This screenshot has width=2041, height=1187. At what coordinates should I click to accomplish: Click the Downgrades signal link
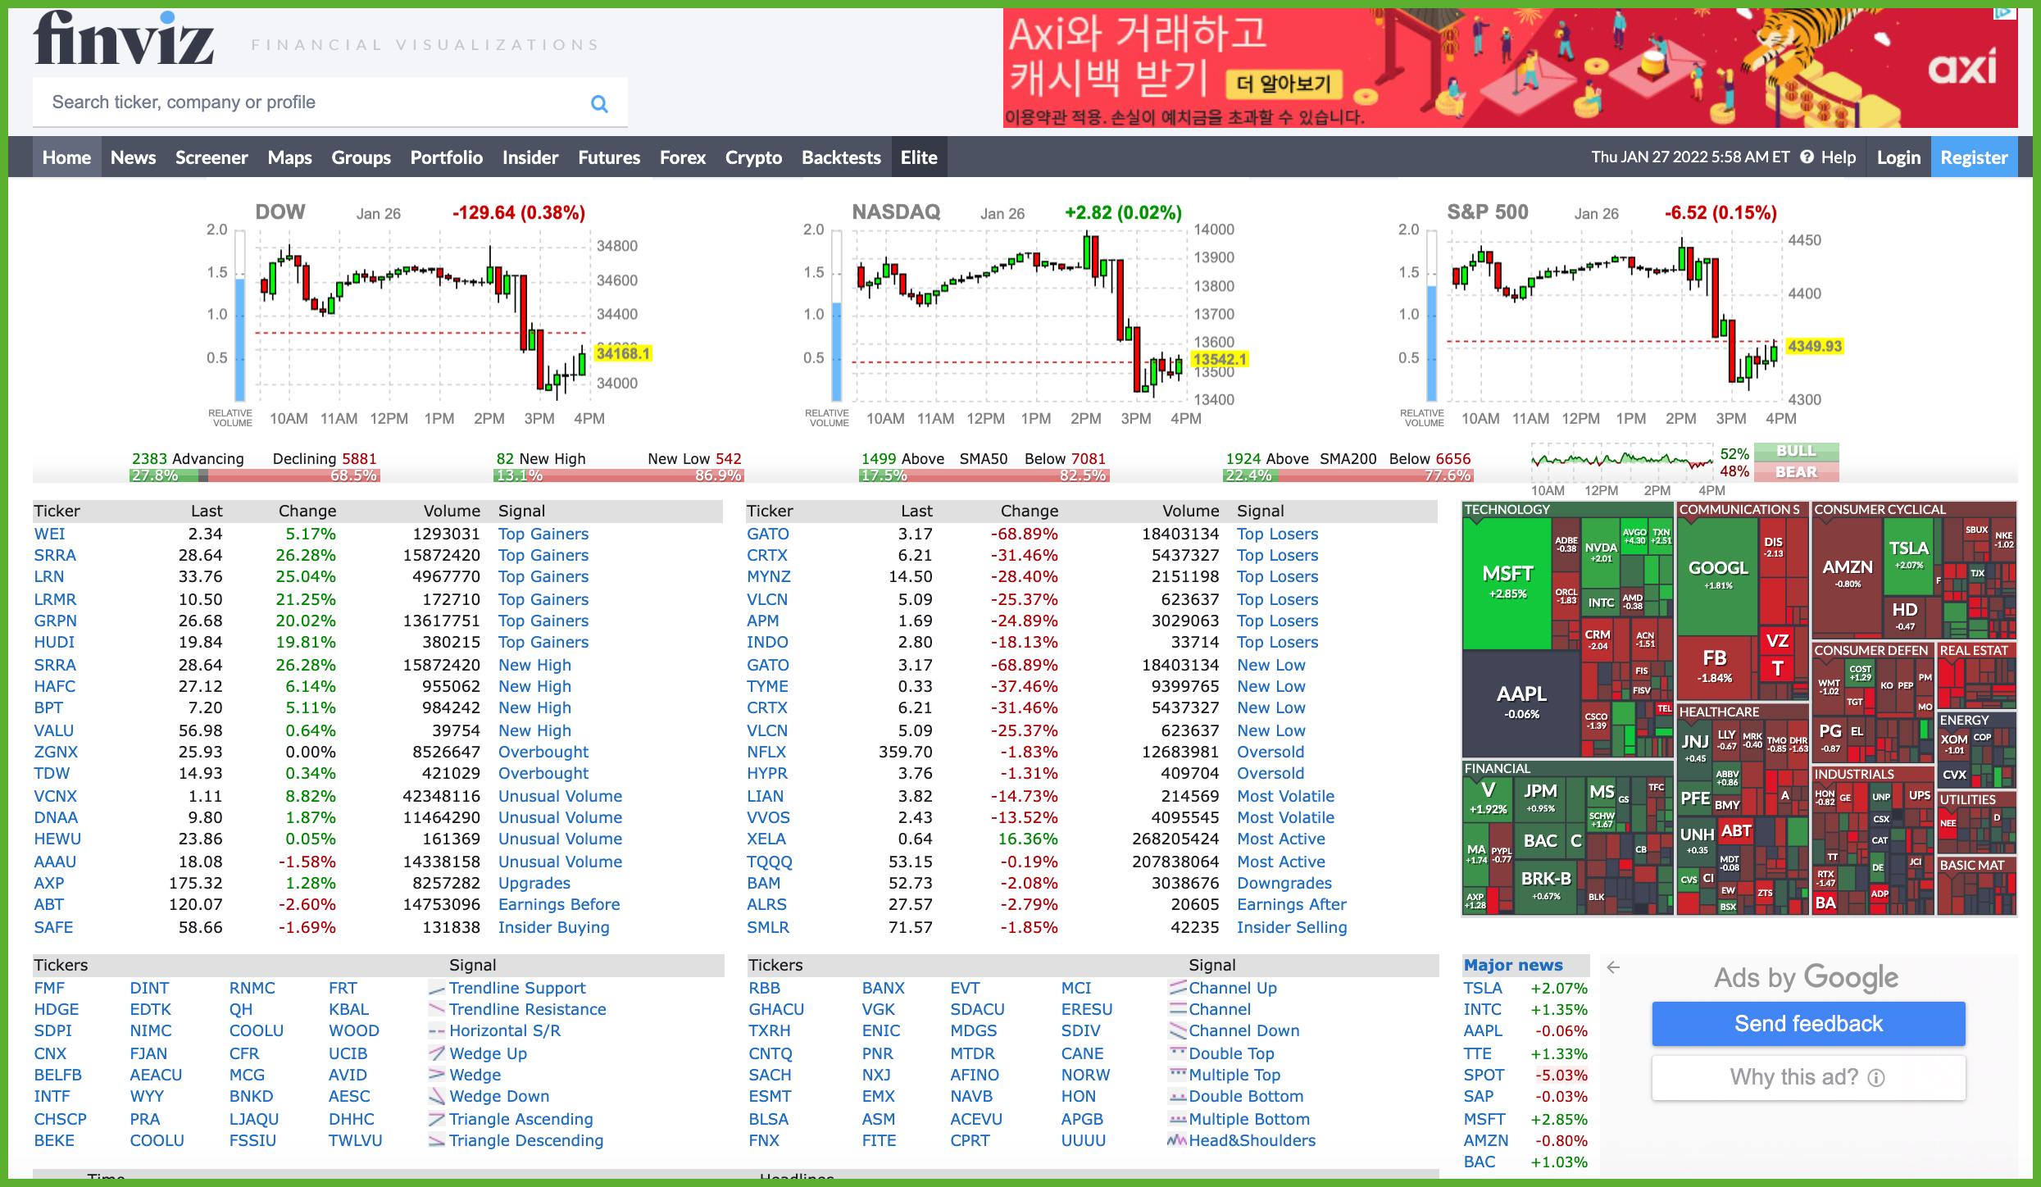click(1284, 883)
